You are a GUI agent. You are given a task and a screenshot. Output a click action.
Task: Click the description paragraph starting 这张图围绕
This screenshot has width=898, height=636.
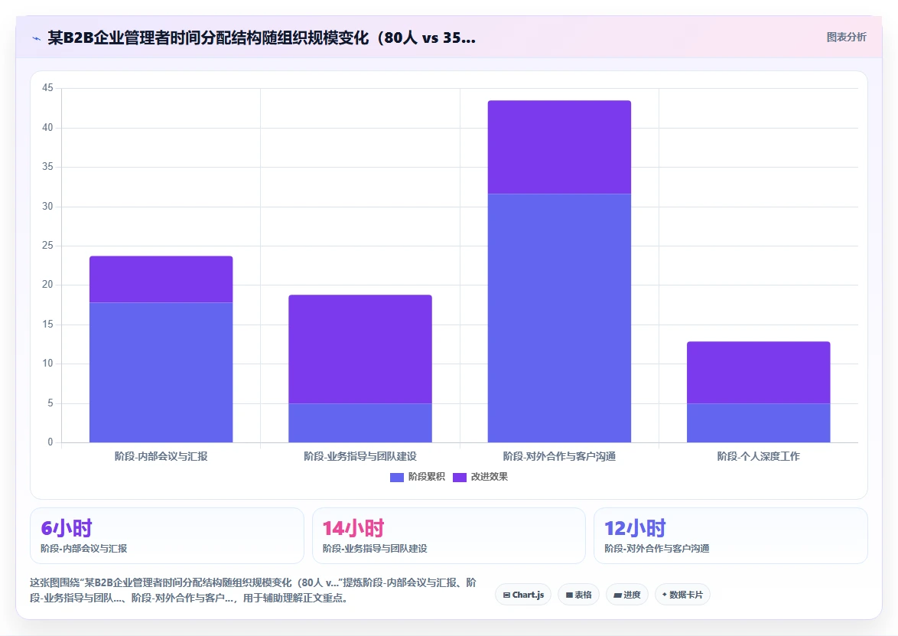[x=253, y=590]
